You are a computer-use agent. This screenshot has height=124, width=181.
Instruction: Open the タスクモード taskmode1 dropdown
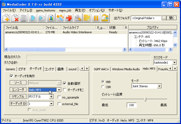click(x=174, y=63)
